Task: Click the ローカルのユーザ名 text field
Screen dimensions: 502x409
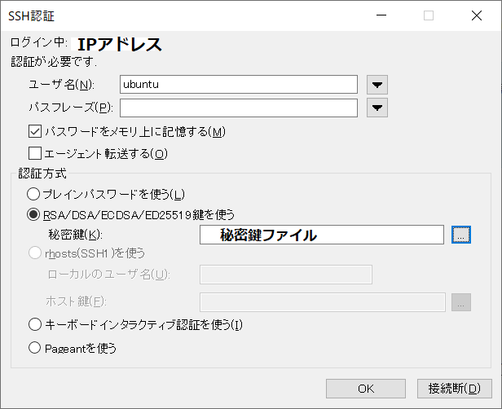Action: (285, 274)
